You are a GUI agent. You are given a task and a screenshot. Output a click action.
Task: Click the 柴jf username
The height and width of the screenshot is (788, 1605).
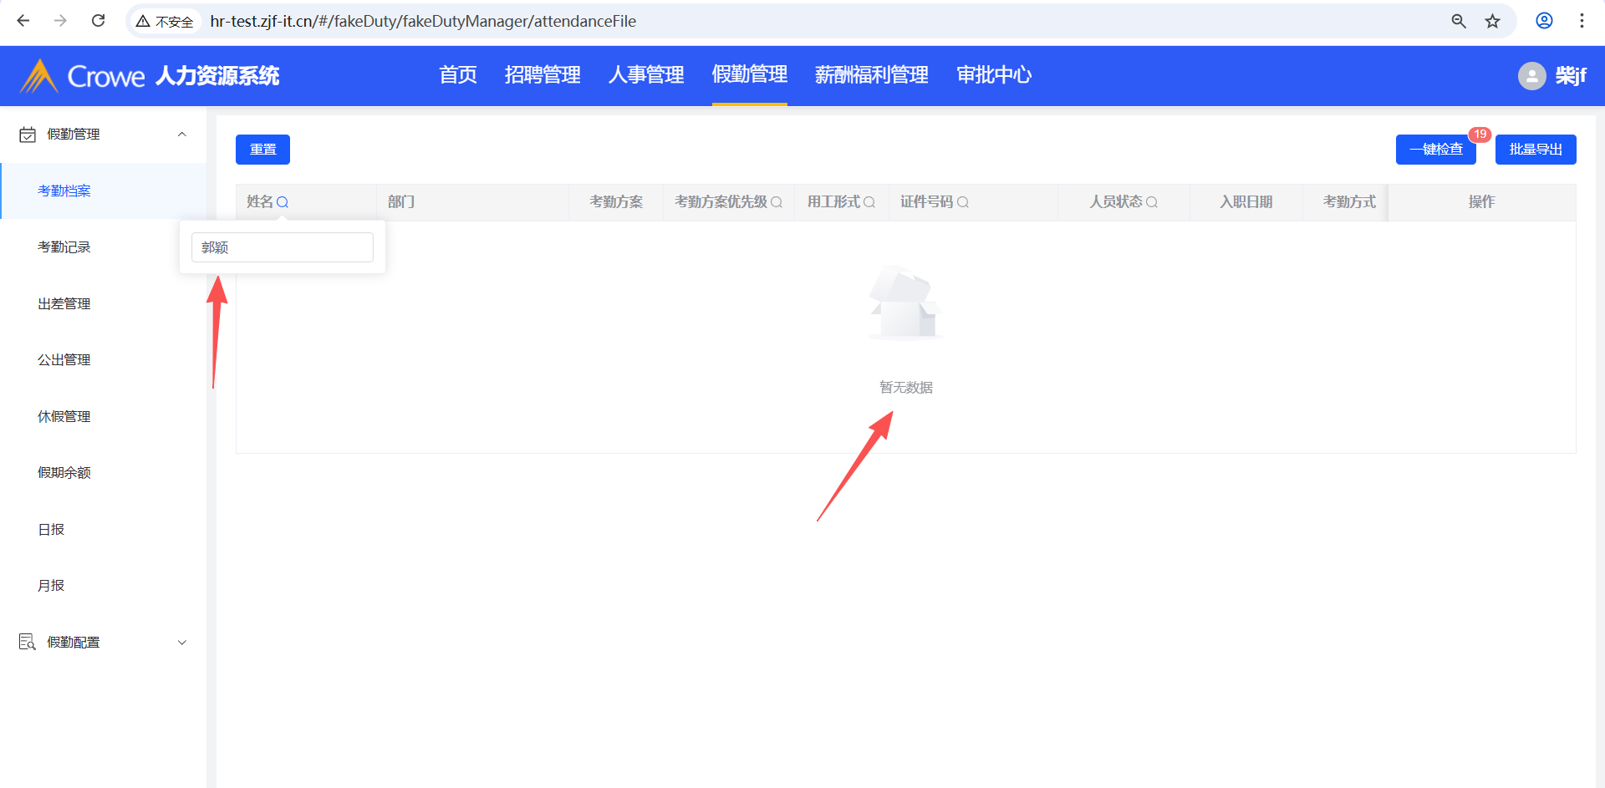(x=1571, y=76)
